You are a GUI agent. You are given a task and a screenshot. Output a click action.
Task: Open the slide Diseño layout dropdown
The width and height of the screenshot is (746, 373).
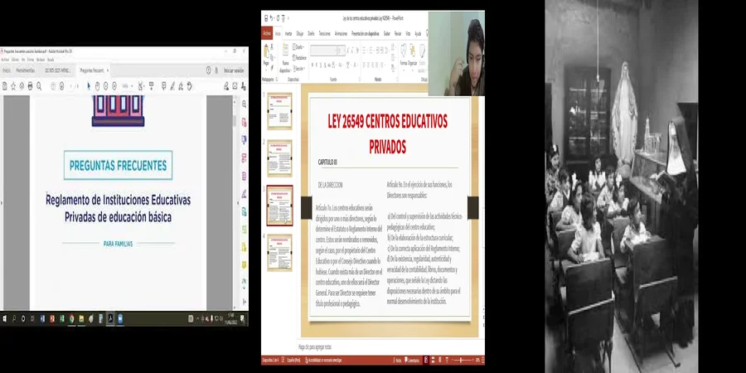coord(298,47)
